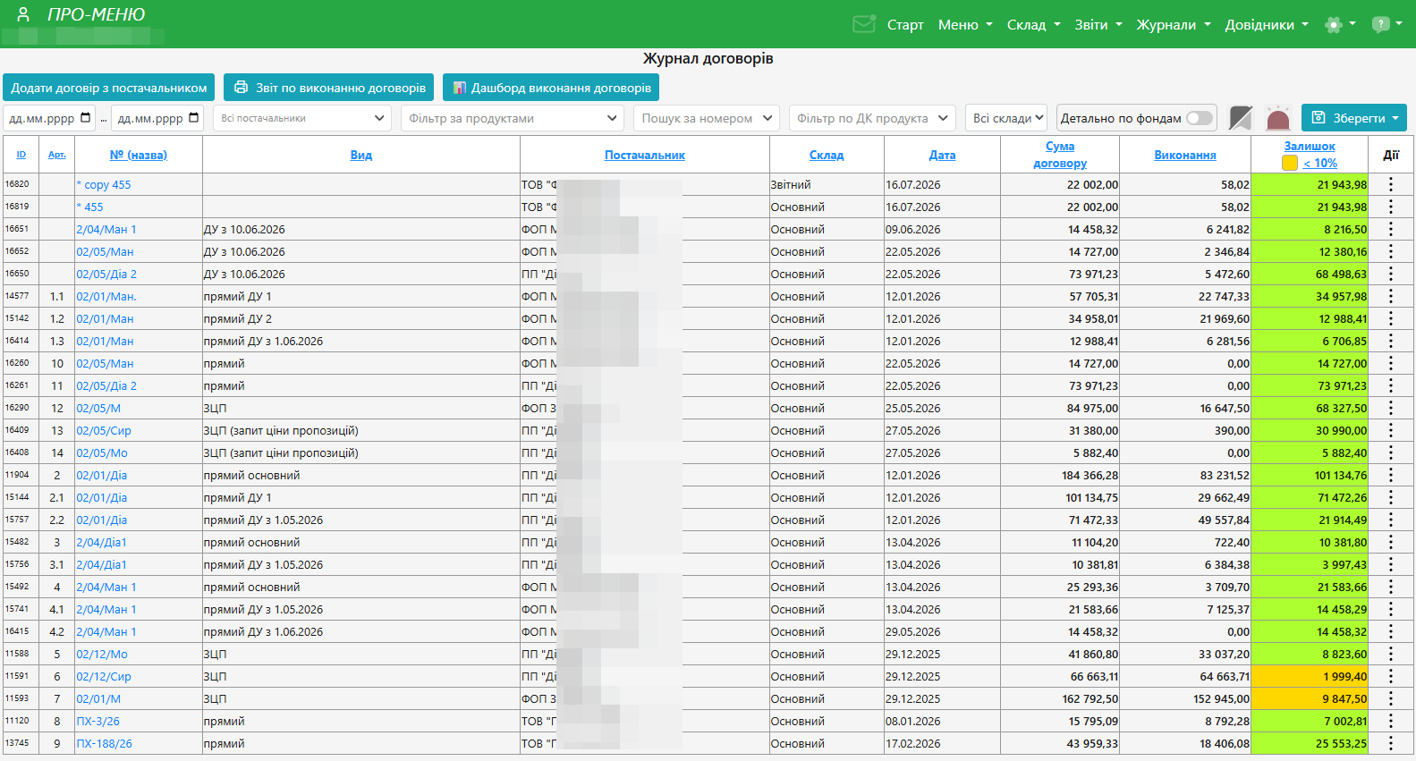Open the gear settings menu
The image size is (1416, 761).
1340,24
